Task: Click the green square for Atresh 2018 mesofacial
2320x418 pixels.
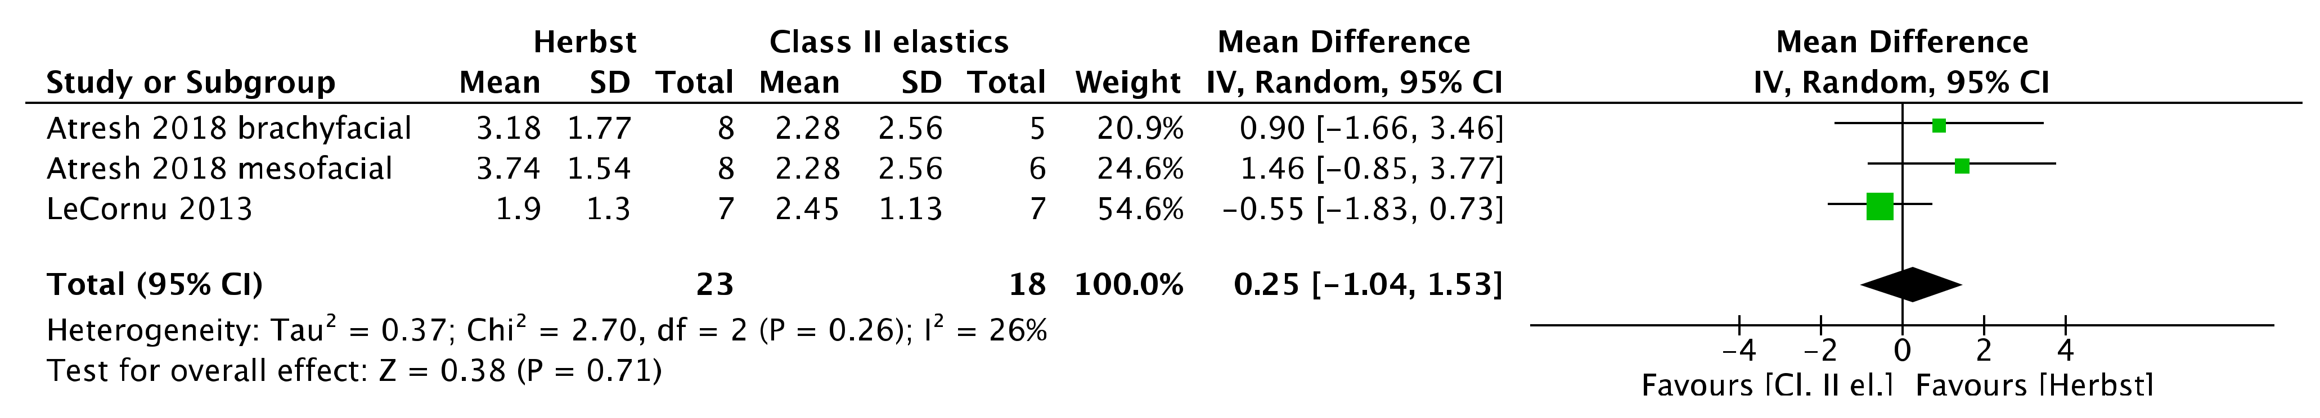Action: coord(1962,166)
